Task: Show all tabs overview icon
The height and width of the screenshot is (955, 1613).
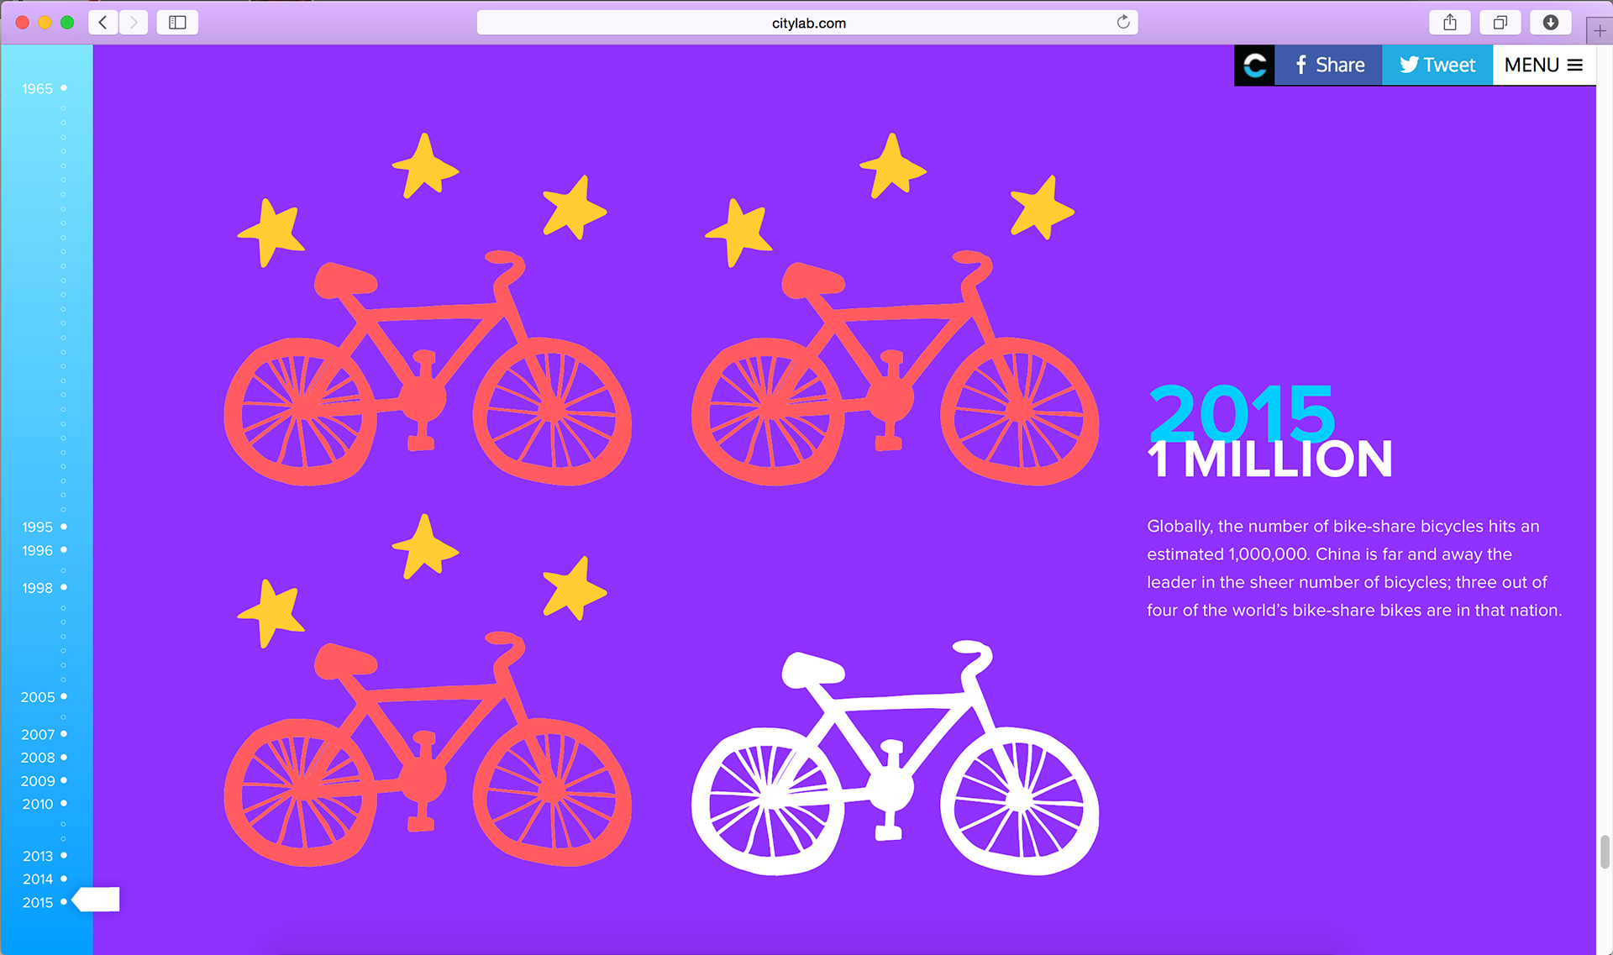Action: (1500, 23)
